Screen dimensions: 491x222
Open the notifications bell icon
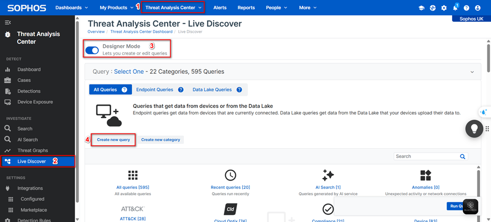pos(455,8)
